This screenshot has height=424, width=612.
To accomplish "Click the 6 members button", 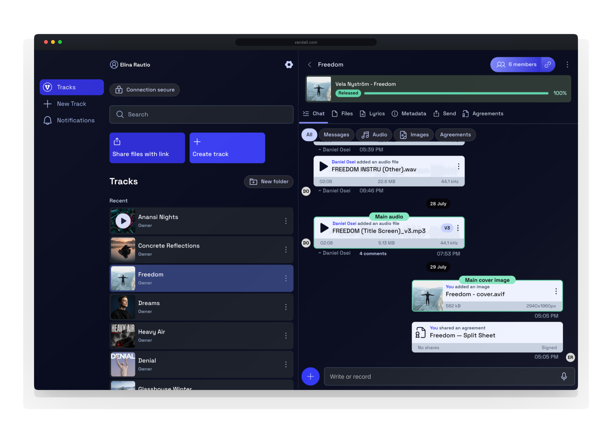I will (516, 65).
